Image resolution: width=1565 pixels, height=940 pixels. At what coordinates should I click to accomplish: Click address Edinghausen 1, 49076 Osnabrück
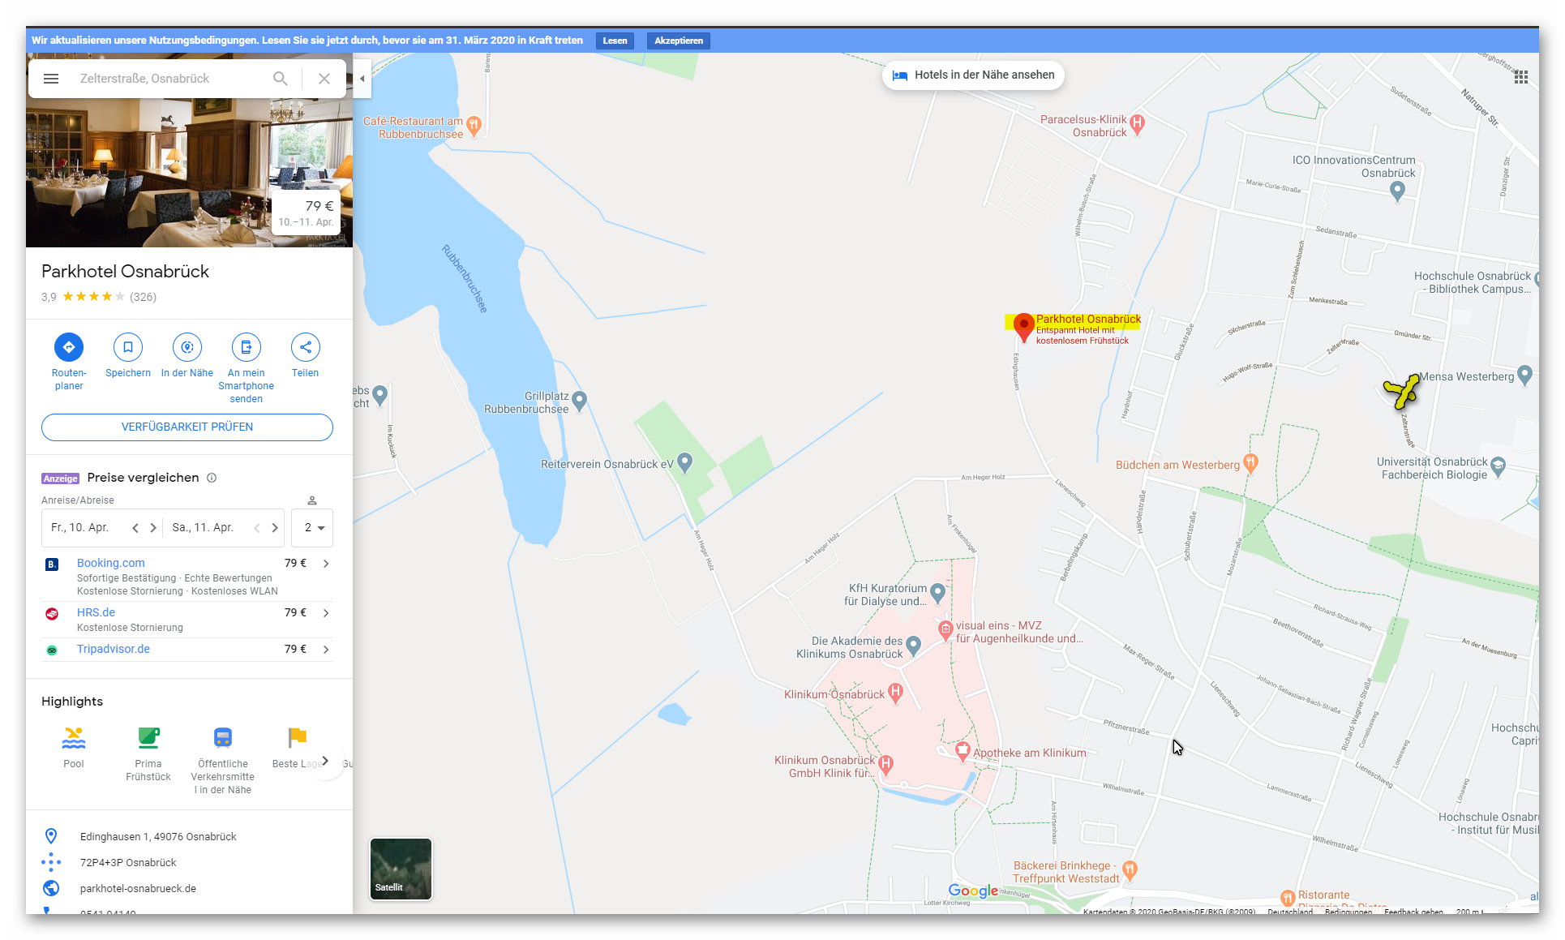[158, 837]
